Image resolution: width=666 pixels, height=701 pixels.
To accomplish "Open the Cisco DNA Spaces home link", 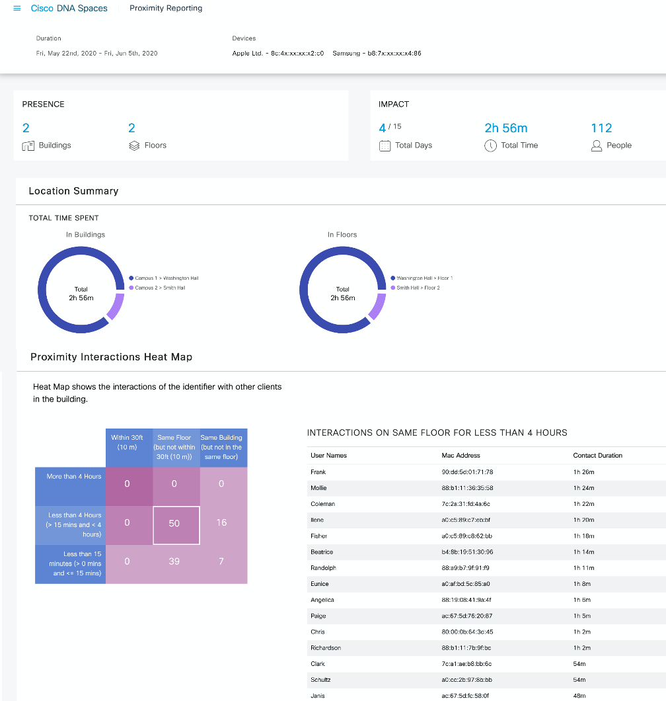I will (69, 9).
